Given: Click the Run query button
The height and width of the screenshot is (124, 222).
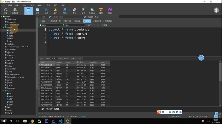Looking at the screenshot, I should pos(89,25).
